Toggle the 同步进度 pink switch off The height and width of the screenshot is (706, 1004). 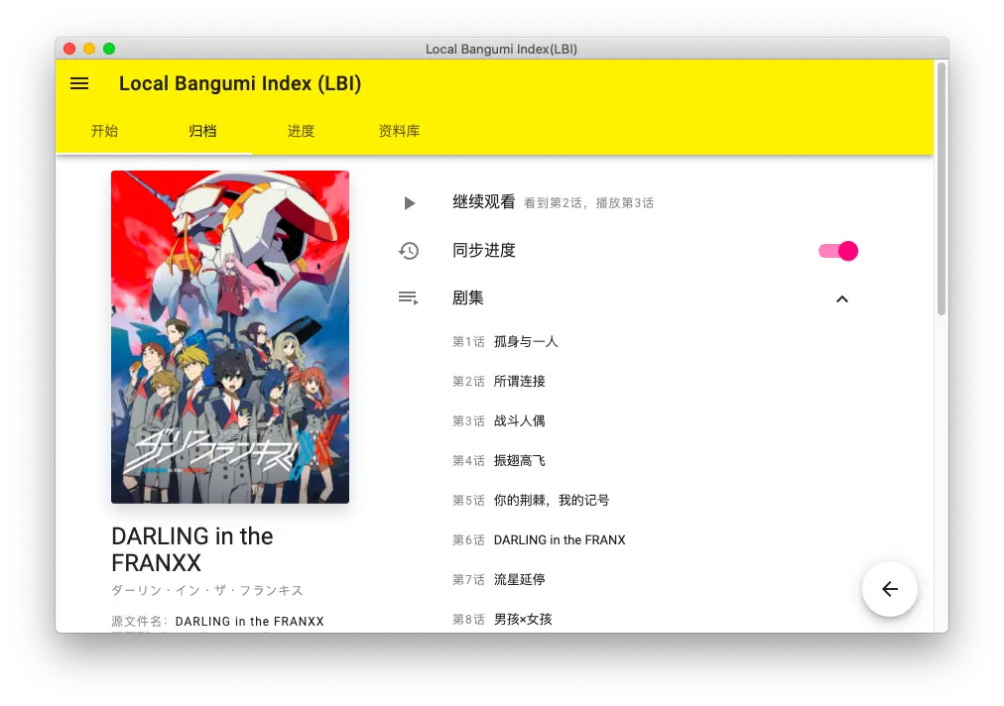tap(838, 251)
